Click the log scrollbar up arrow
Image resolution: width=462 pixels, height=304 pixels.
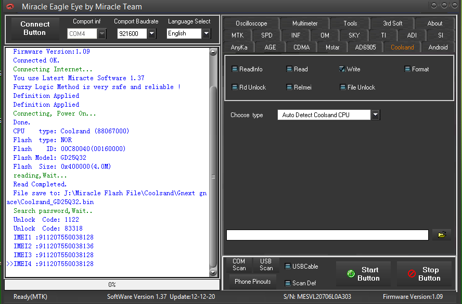point(213,52)
